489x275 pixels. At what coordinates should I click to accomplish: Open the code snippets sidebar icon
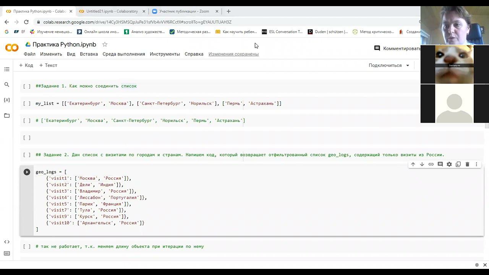coord(6,242)
